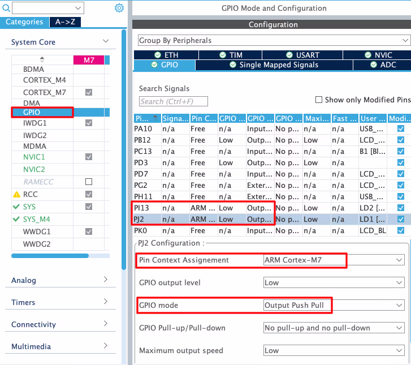Click the green check icon on ADC tab
Viewport: 411px width, 365px height.
coord(374,65)
